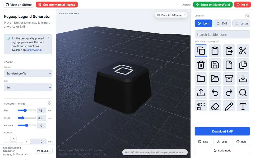The height and width of the screenshot is (158, 254).
Task: Click the Depth value field 0.5
Action: [x=42, y=118]
